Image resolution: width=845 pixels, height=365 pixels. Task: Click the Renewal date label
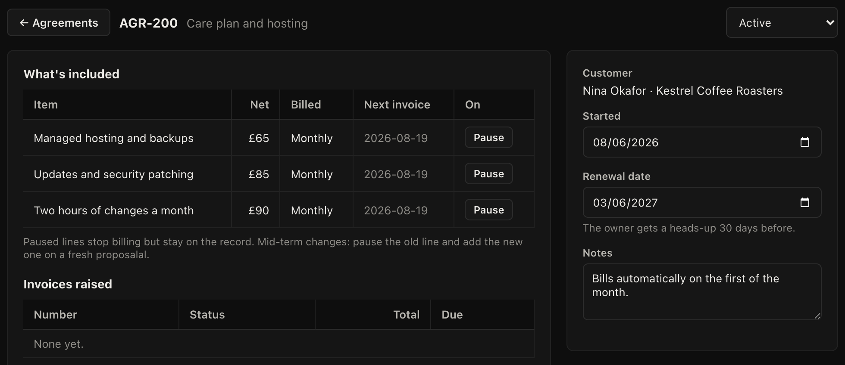click(x=617, y=176)
